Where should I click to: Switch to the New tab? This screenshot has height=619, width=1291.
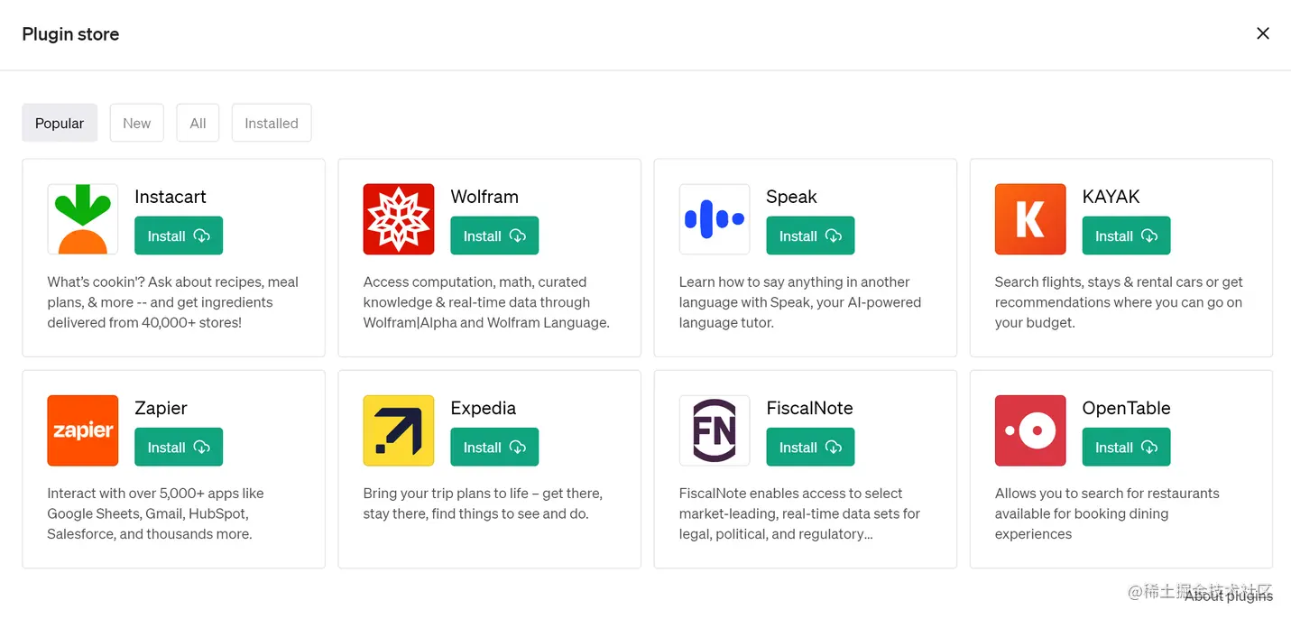(x=137, y=124)
